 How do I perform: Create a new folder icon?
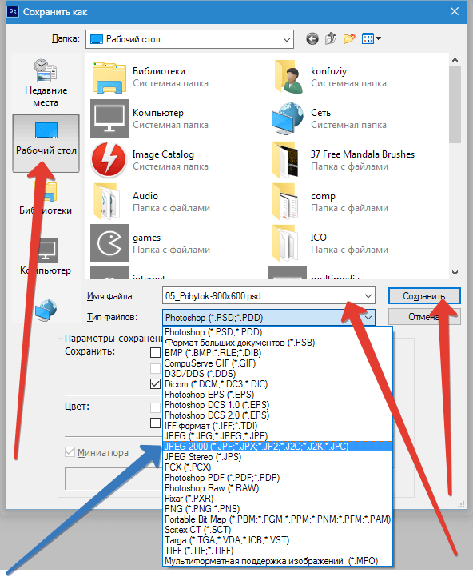tap(349, 38)
